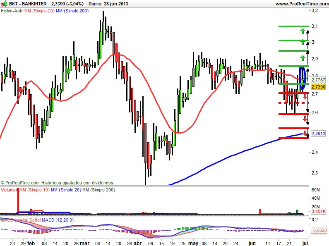Select the blue 2,4913 price tag
329x246 pixels.
click(318, 134)
